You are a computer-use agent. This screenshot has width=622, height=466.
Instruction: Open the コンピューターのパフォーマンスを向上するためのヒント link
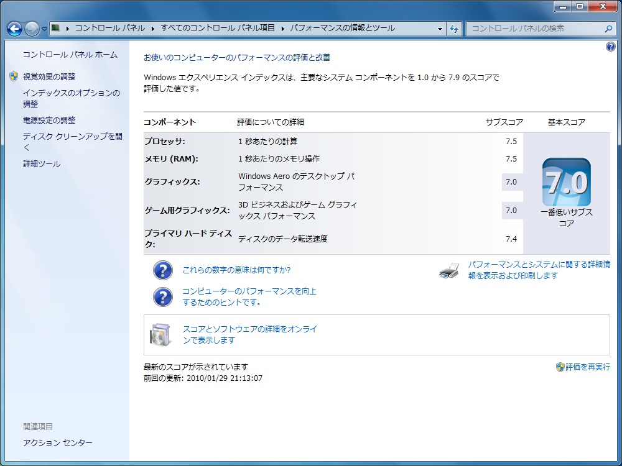point(249,297)
